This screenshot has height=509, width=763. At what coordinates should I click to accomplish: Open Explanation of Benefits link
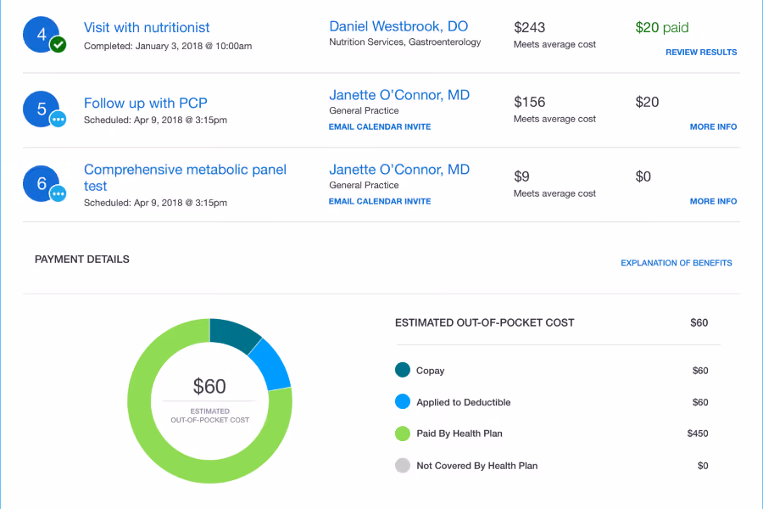677,263
